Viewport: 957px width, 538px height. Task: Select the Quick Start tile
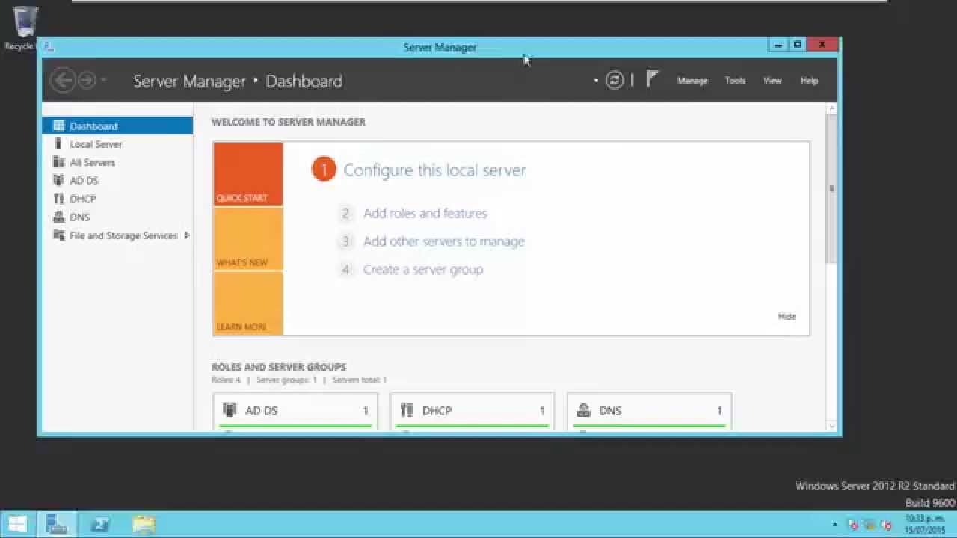pyautogui.click(x=248, y=174)
